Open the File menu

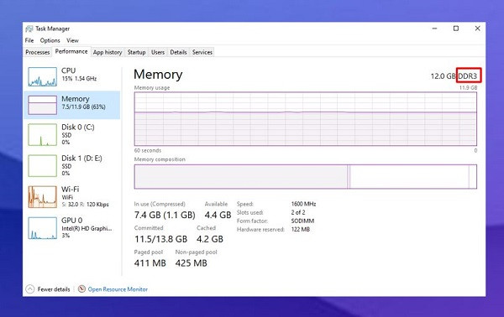coord(29,40)
